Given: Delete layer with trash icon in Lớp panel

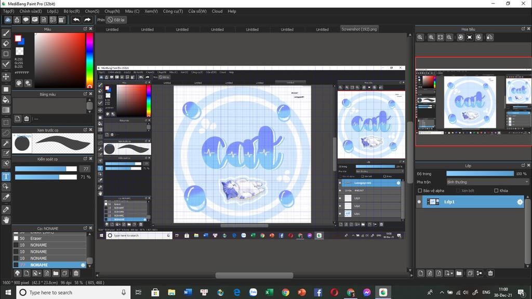Looking at the screenshot, I should point(490,273).
